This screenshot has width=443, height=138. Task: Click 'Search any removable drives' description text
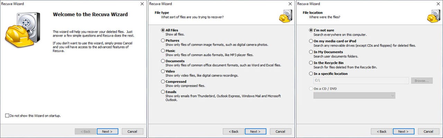(x=365, y=46)
